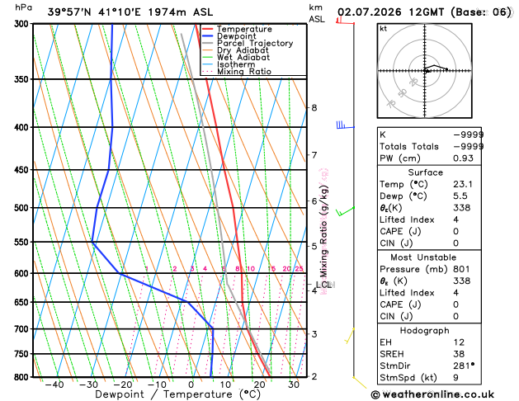Click the mixing ratio label 25
Image resolution: width=519 pixels, height=401 pixels.
(x=299, y=269)
